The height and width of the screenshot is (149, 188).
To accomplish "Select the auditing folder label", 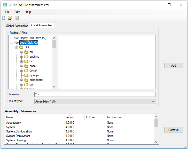I will point(34,57).
